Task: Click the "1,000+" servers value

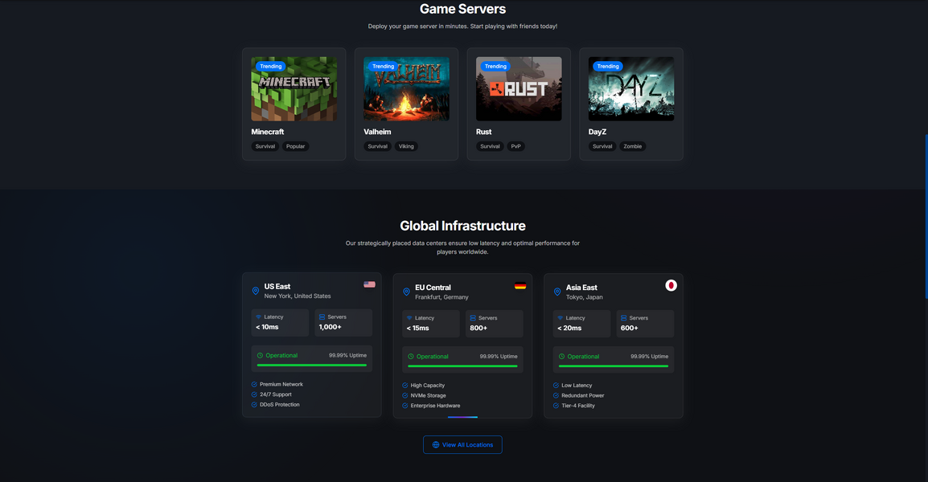Action: tap(331, 327)
